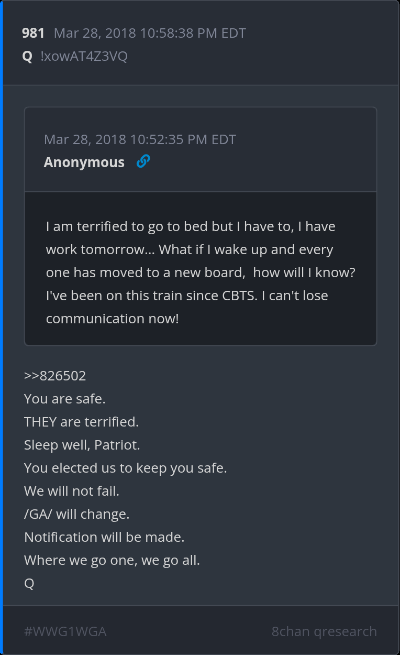This screenshot has height=655, width=400.
Task: Click the "We will not fail." line
Action: tap(72, 491)
